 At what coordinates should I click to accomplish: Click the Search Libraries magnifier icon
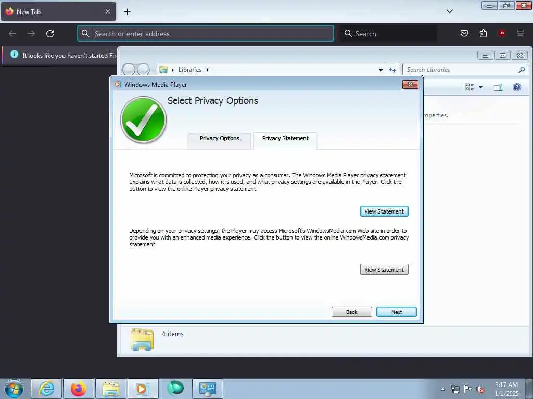[x=522, y=70]
